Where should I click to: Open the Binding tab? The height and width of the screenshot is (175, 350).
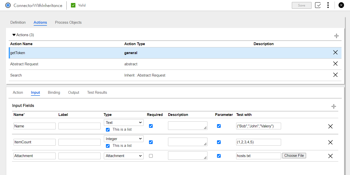[54, 92]
